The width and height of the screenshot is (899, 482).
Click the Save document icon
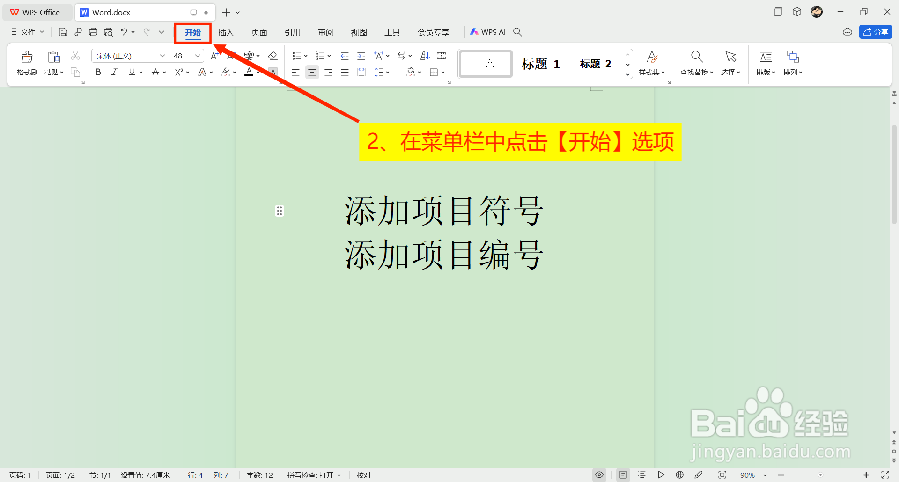point(63,32)
